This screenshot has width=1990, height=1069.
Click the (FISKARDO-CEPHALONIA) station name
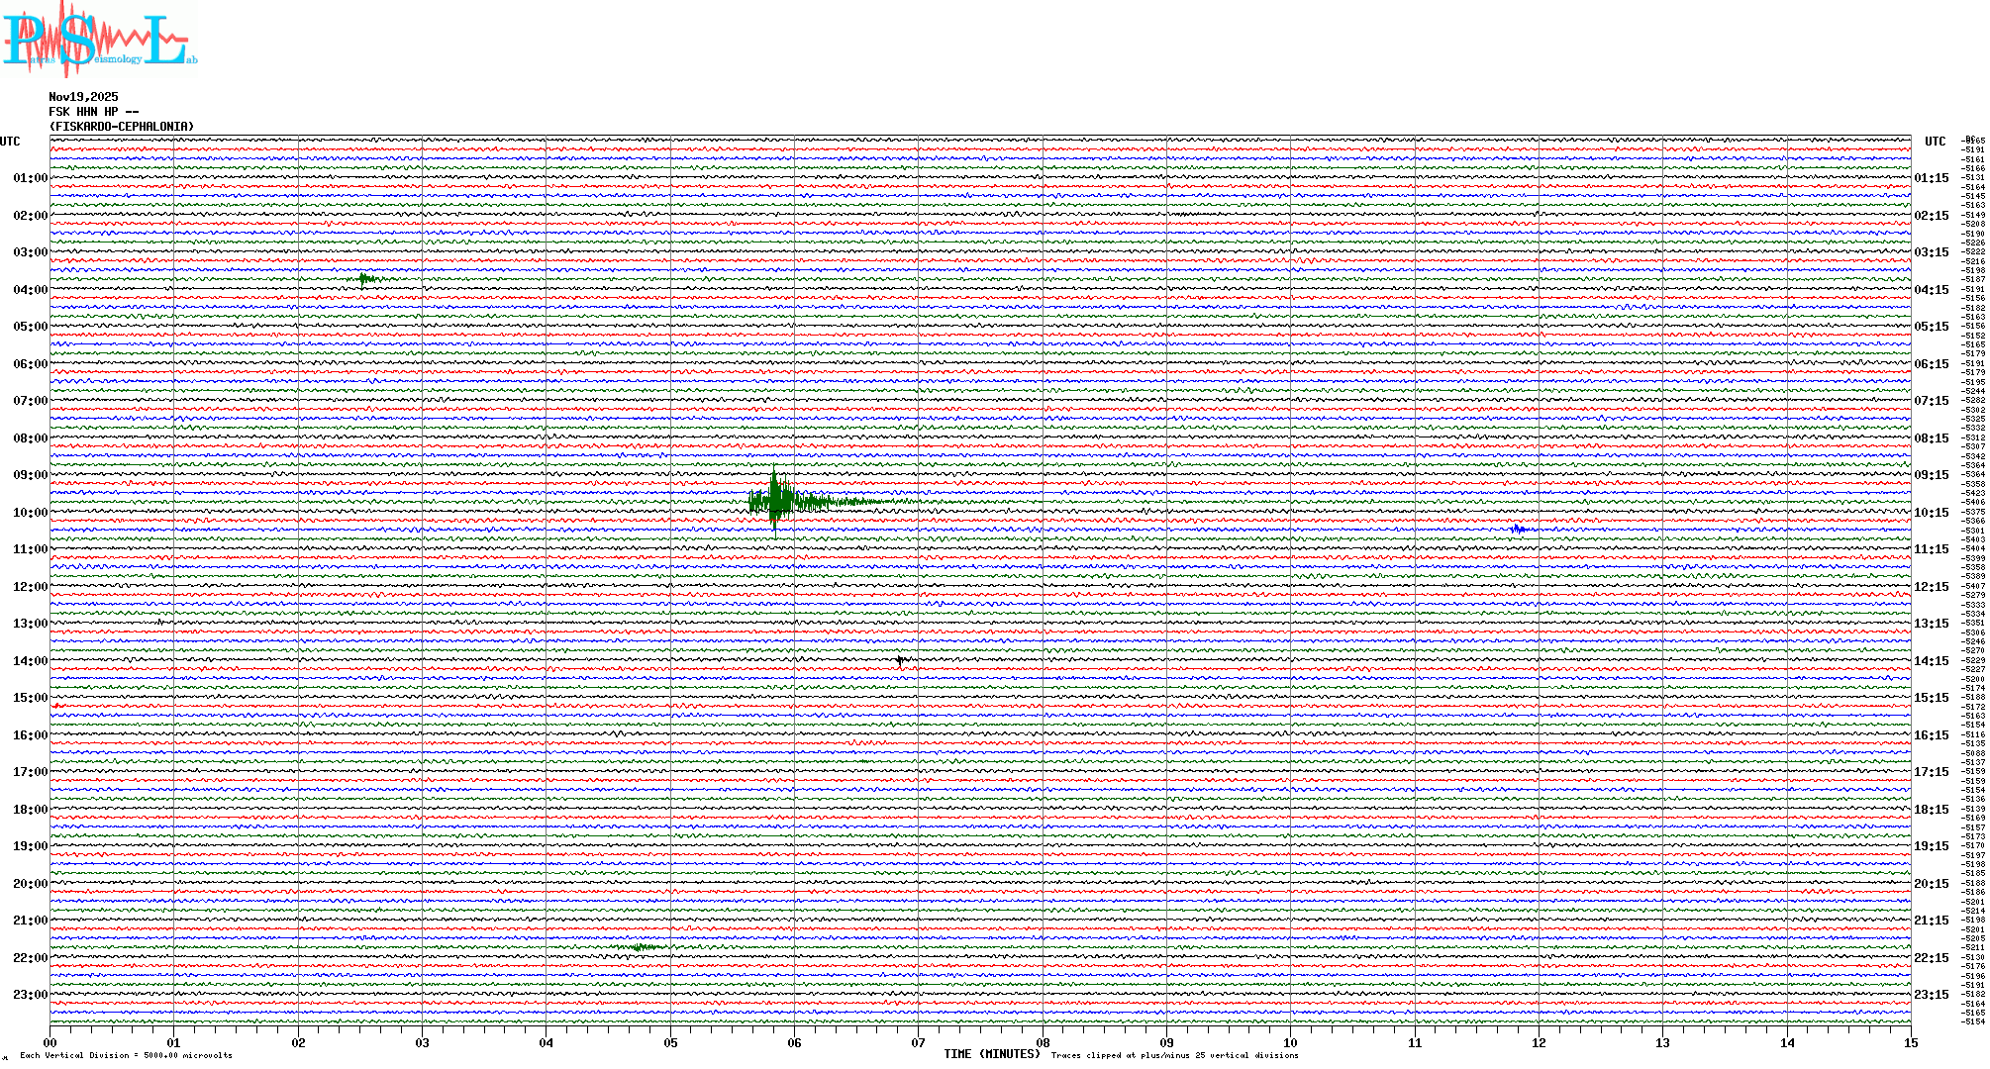click(122, 127)
